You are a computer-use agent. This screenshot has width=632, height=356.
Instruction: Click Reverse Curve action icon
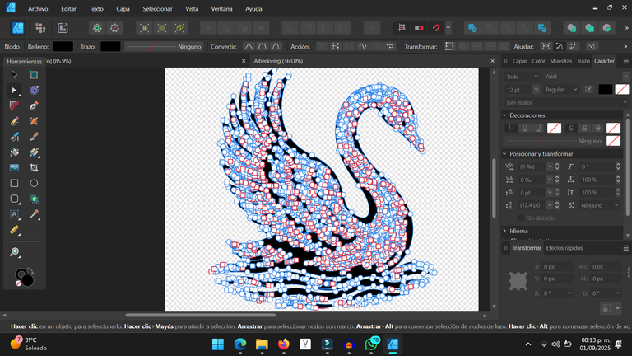(390, 46)
